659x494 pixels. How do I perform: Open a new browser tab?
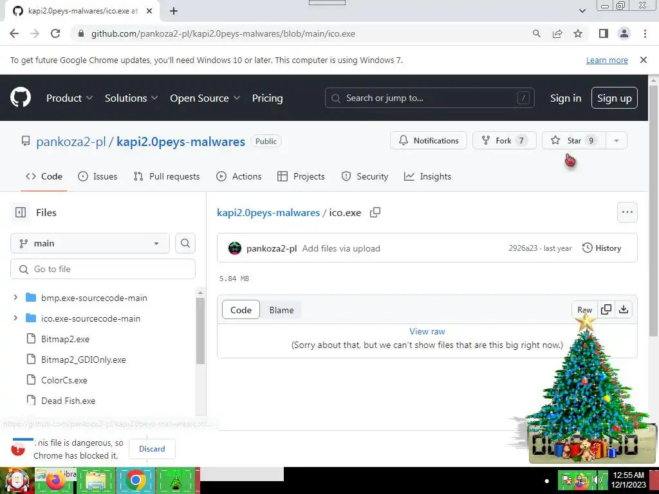point(174,11)
